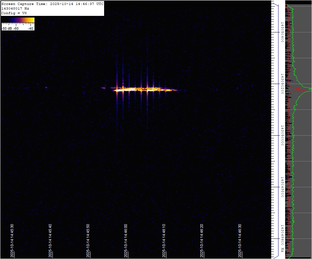The height and width of the screenshot is (259, 312).
Task: Select the 14:46:00 time axis marker
Action: click(x=126, y=241)
